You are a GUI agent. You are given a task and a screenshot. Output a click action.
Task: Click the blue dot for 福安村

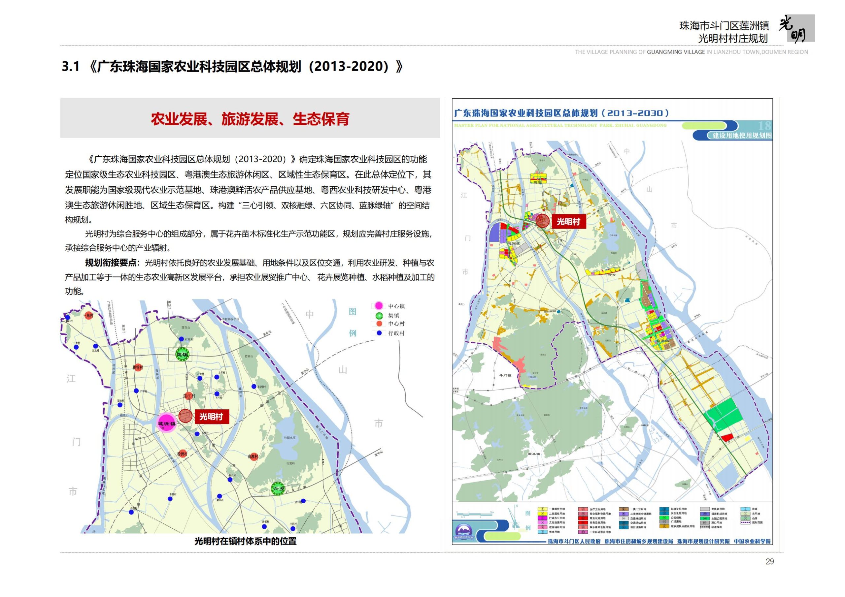pyautogui.click(x=120, y=405)
